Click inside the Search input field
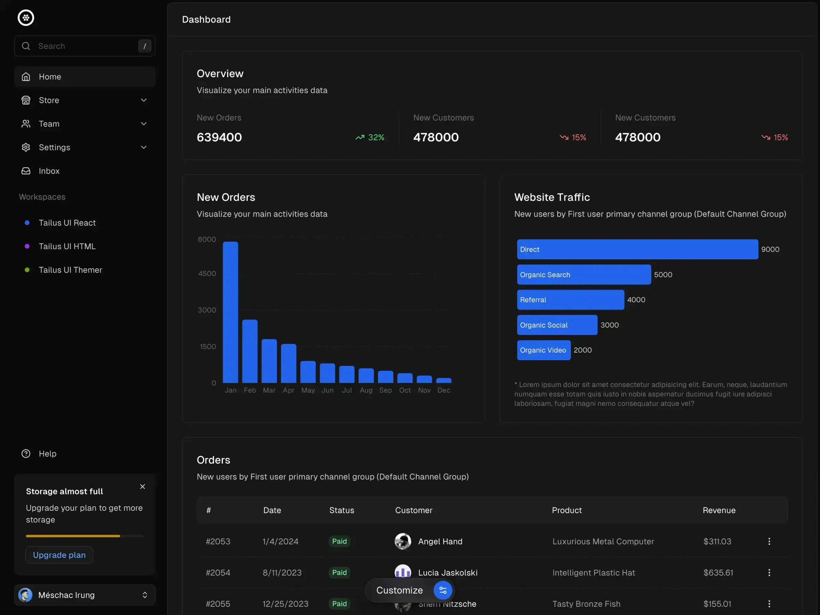Image resolution: width=820 pixels, height=615 pixels. (x=74, y=46)
